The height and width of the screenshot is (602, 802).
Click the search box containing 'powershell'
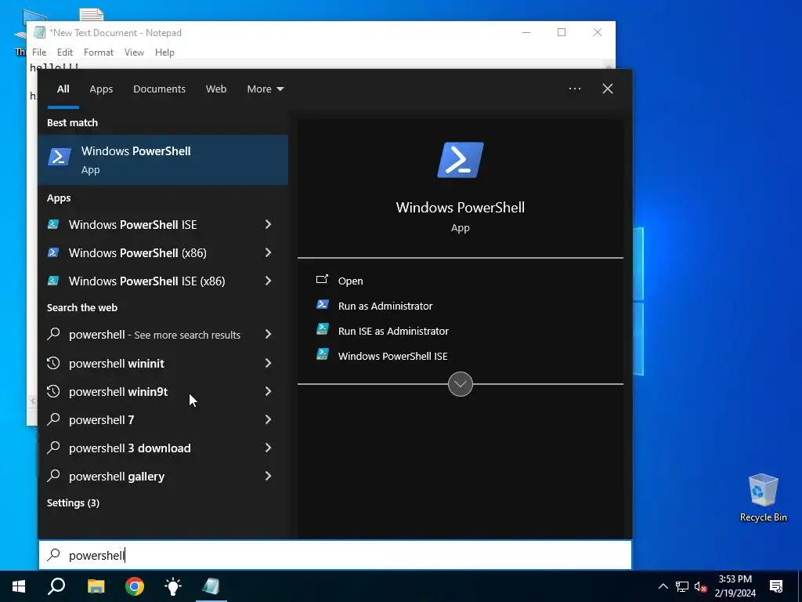click(335, 555)
